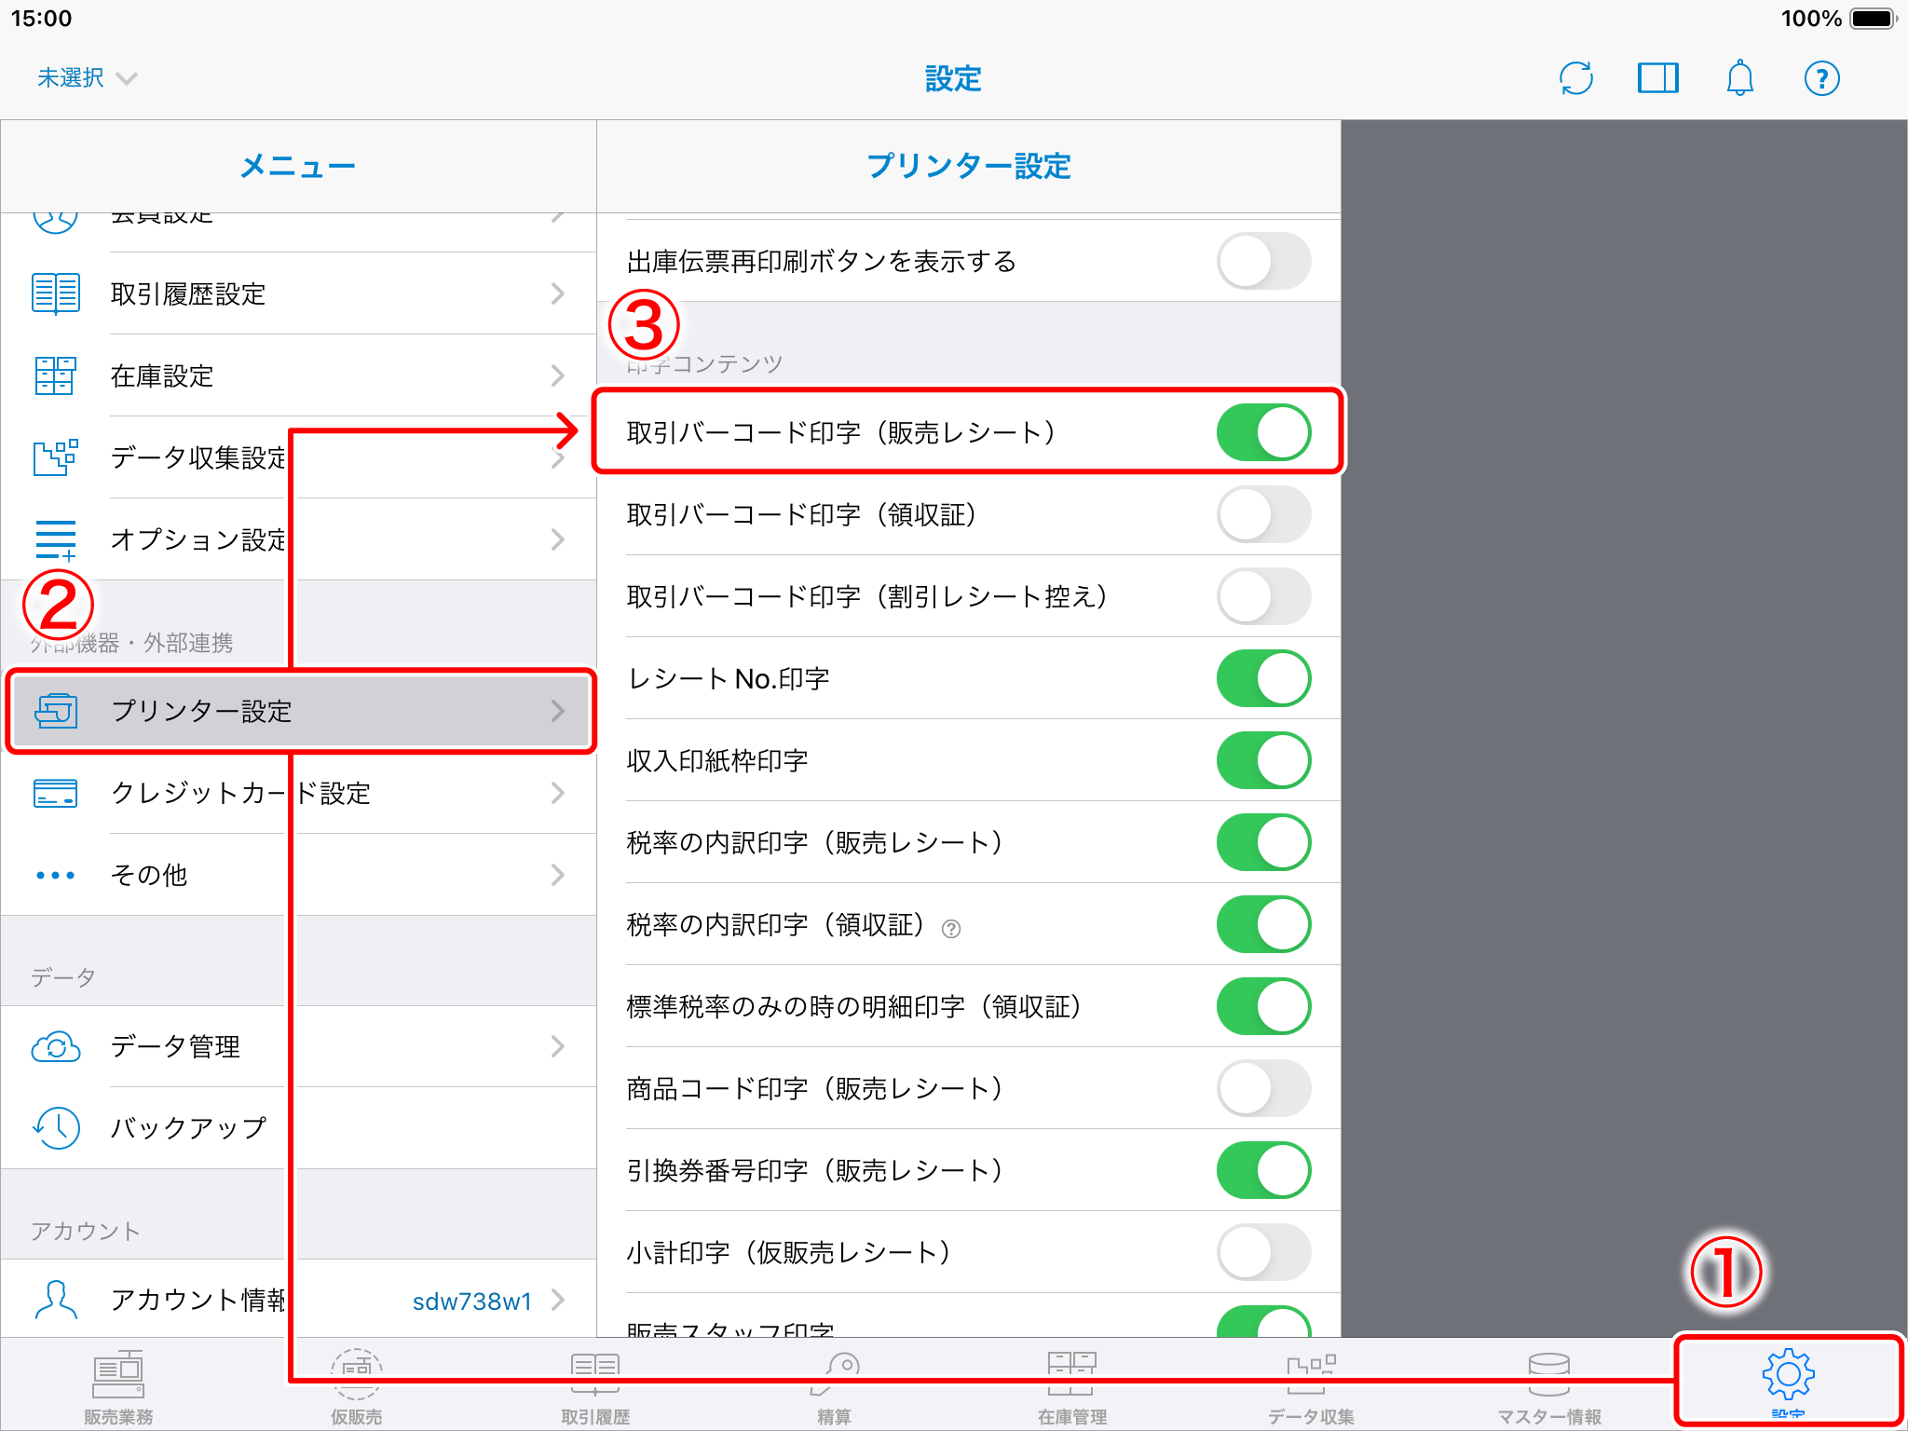Click the アカウント情報 person icon
Image resolution: width=1908 pixels, height=1431 pixels.
[x=56, y=1300]
